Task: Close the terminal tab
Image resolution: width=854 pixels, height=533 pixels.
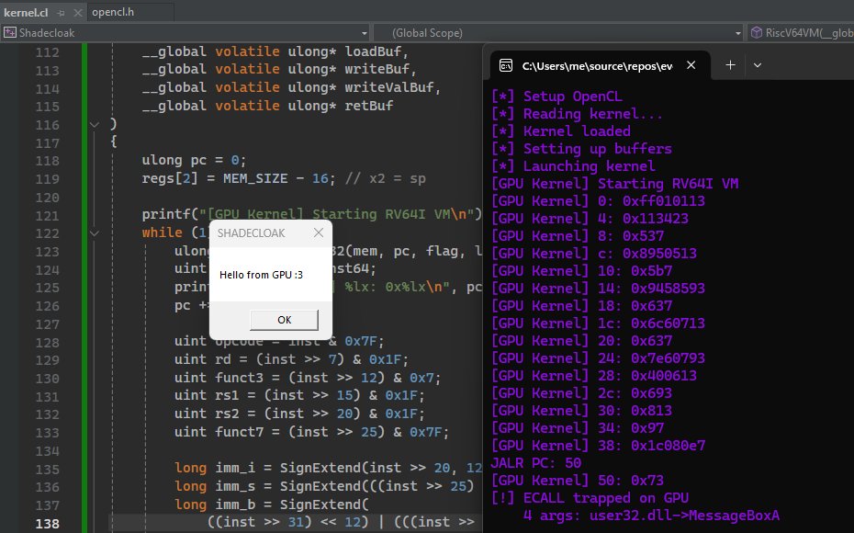Action: pyautogui.click(x=691, y=65)
